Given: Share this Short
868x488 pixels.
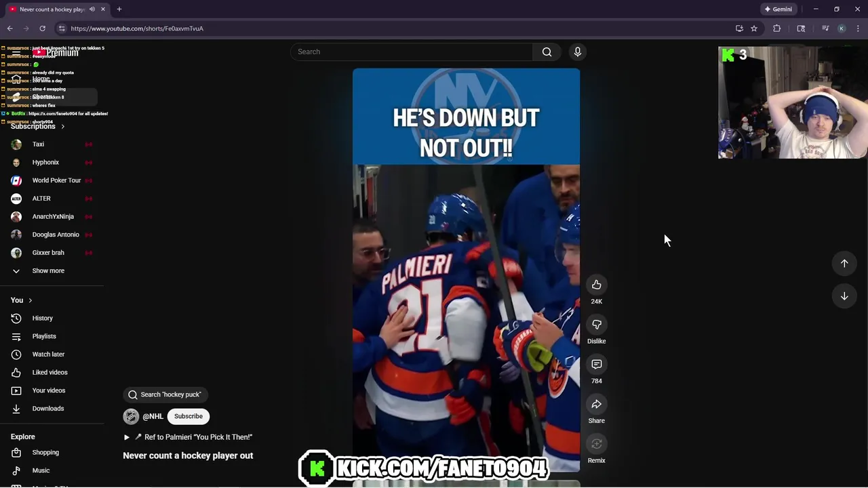Looking at the screenshot, I should click(x=597, y=404).
